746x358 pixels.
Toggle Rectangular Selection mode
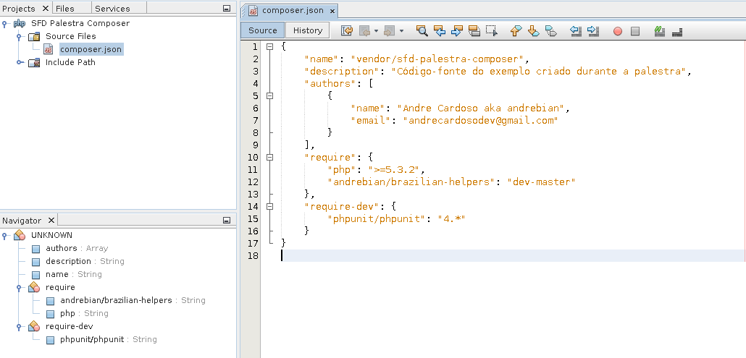(492, 31)
